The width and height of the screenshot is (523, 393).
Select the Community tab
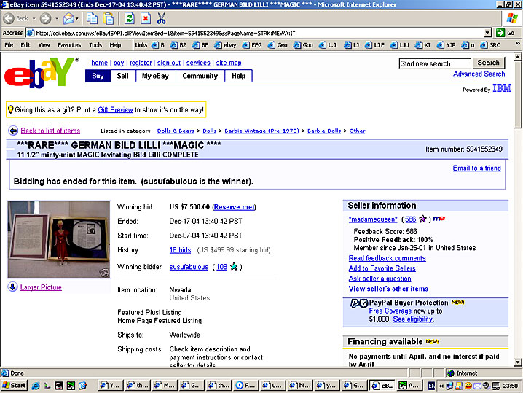[x=200, y=76]
